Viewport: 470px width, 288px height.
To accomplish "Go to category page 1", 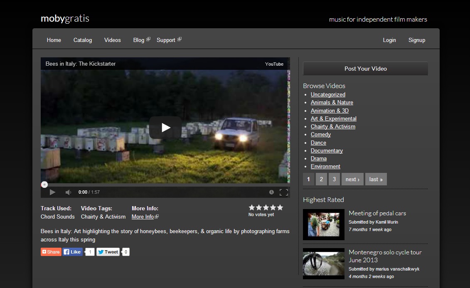I will click(308, 179).
